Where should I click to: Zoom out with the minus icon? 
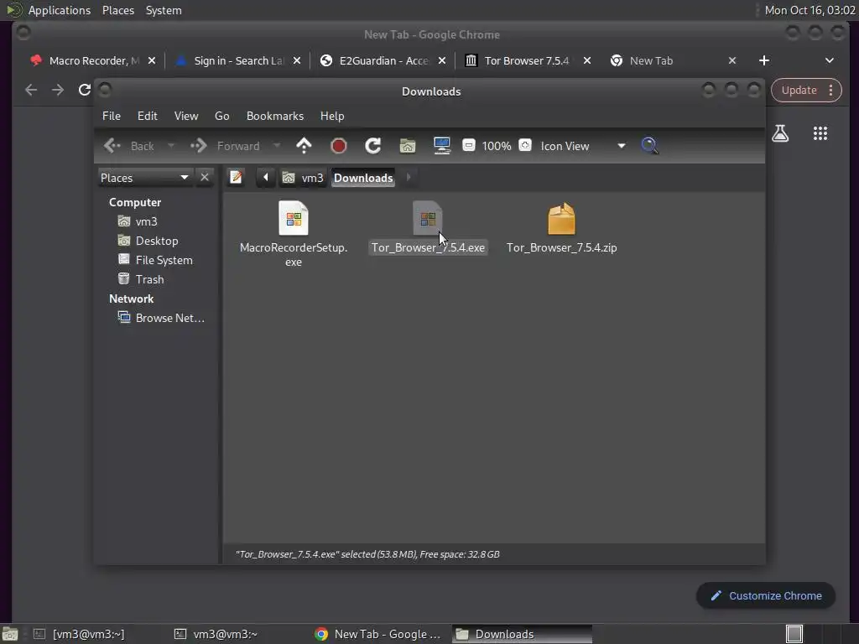(468, 145)
